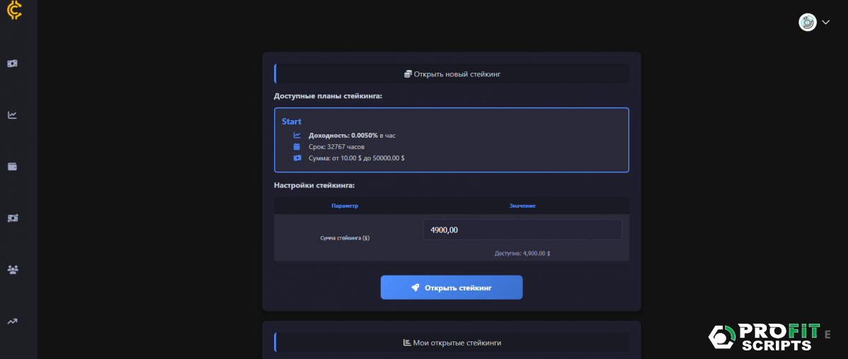
Task: Open the people group icon in sidebar
Action: click(13, 269)
